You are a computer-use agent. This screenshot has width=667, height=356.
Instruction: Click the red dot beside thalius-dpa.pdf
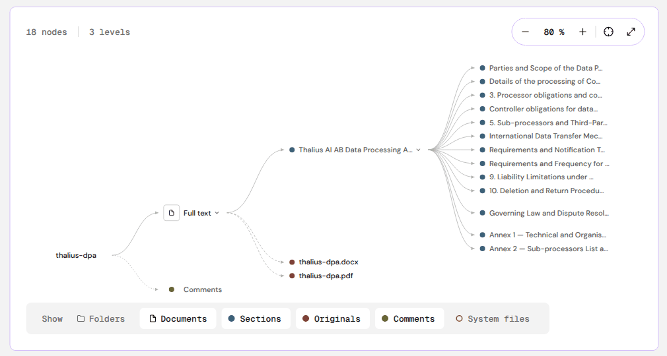(x=292, y=276)
